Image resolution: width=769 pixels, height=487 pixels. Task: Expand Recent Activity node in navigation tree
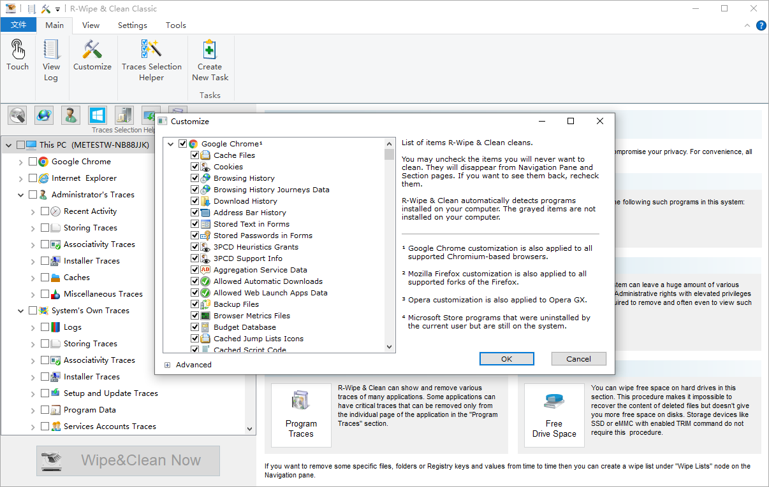[33, 211]
